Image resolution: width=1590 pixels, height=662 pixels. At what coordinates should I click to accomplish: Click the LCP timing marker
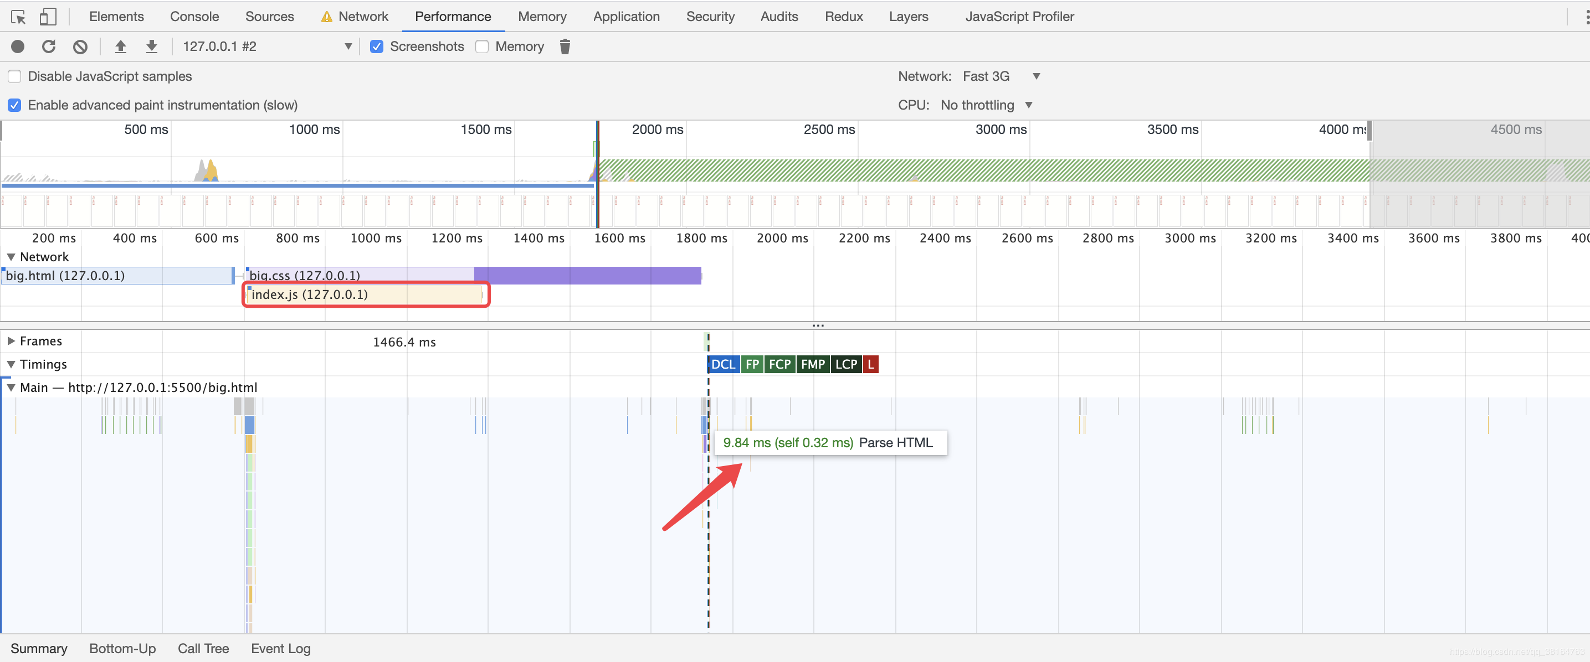tap(845, 364)
